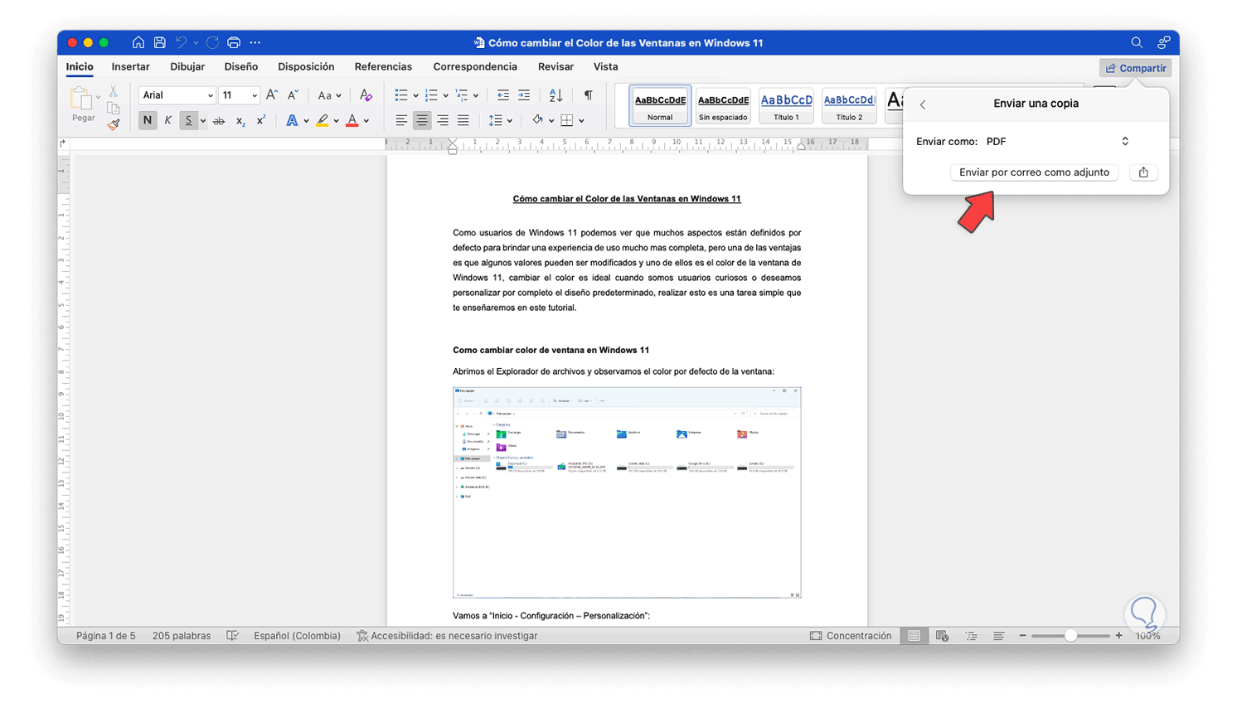Switch to the Insertar tab

pyautogui.click(x=131, y=67)
